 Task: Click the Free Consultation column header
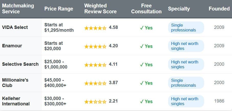click(x=146, y=9)
